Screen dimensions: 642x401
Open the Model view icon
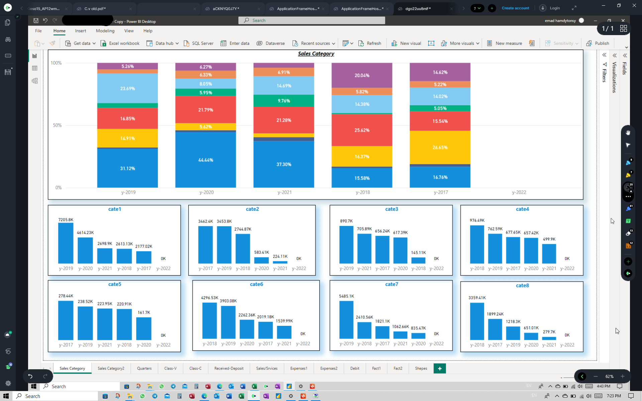tap(34, 81)
